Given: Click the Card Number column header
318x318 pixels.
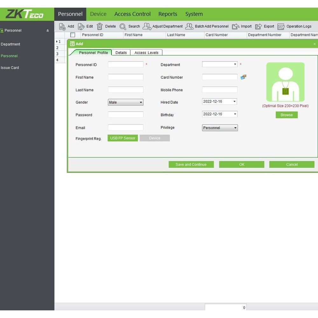Looking at the screenshot, I should [x=225, y=35].
